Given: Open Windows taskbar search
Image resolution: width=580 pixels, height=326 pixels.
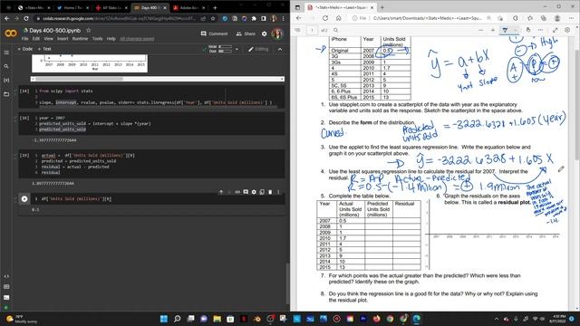Looking at the screenshot, I should [x=178, y=319].
